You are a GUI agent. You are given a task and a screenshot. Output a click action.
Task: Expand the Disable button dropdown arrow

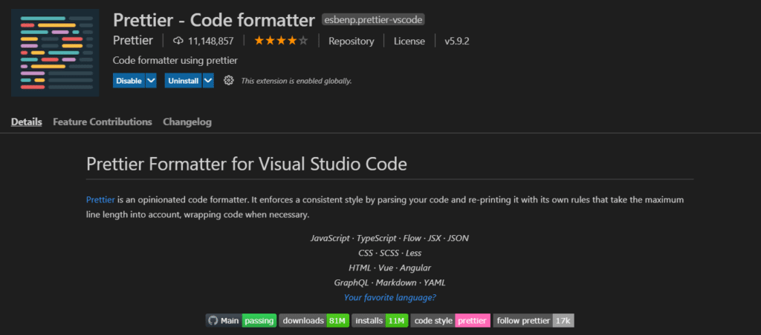(151, 80)
